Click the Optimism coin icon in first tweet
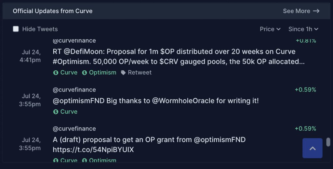 (x=85, y=73)
